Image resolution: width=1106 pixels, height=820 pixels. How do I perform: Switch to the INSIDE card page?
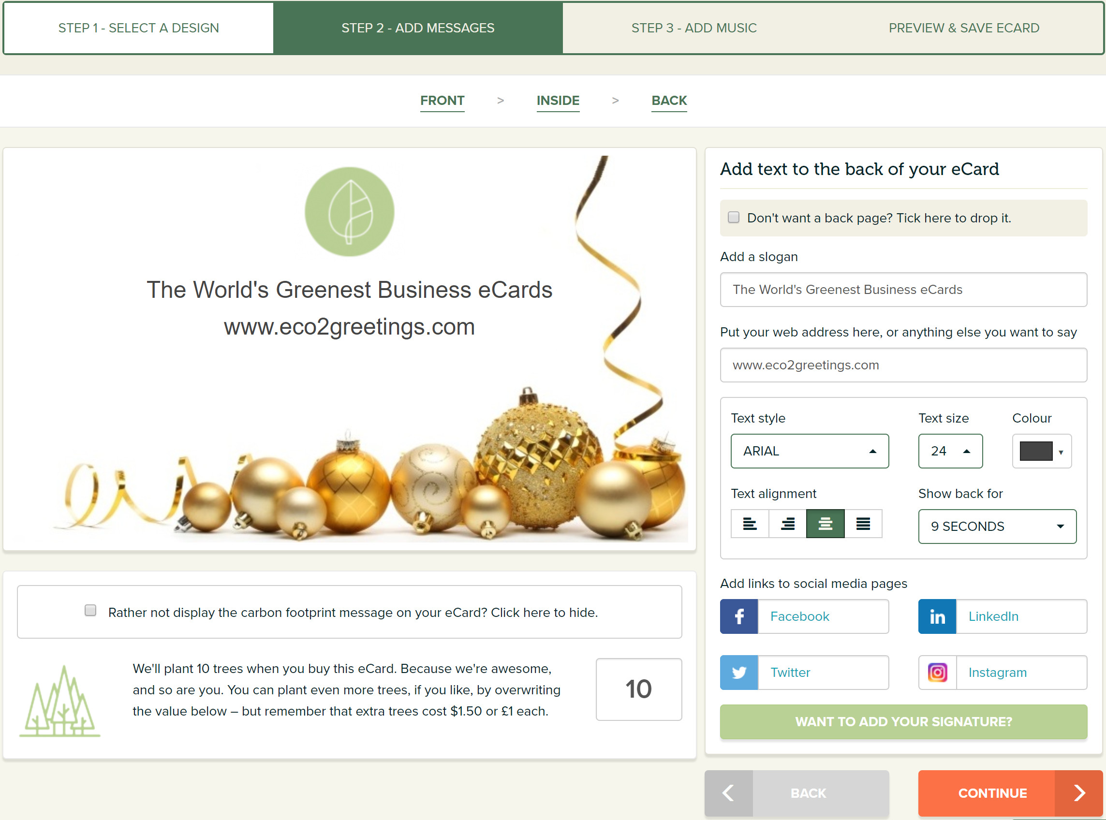558,101
